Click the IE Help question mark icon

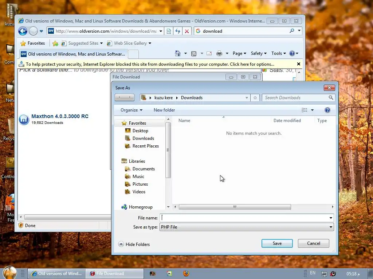292,53
